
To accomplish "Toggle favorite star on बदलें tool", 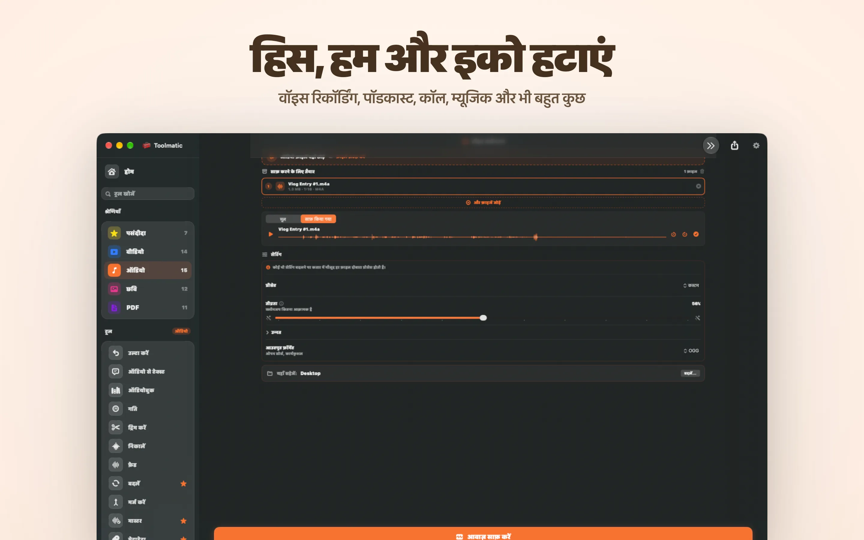I will [184, 484].
